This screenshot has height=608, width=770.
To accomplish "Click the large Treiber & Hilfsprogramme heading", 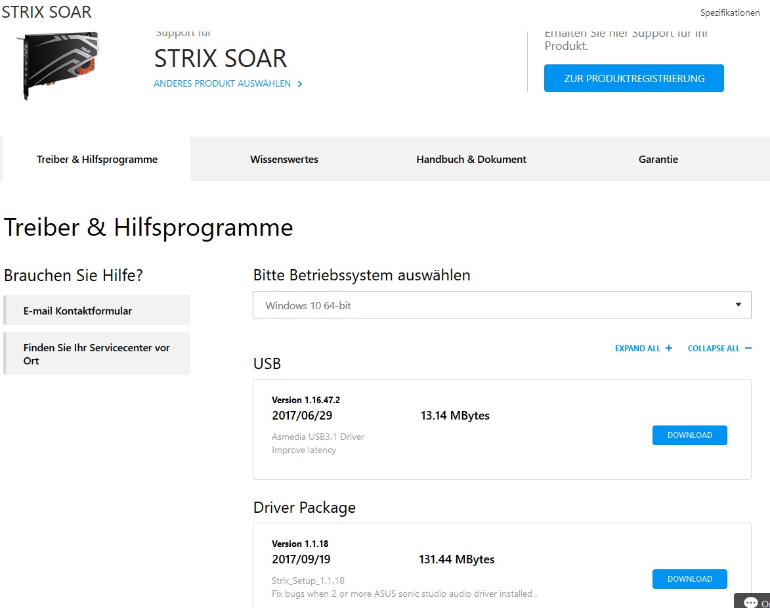I will coord(148,228).
